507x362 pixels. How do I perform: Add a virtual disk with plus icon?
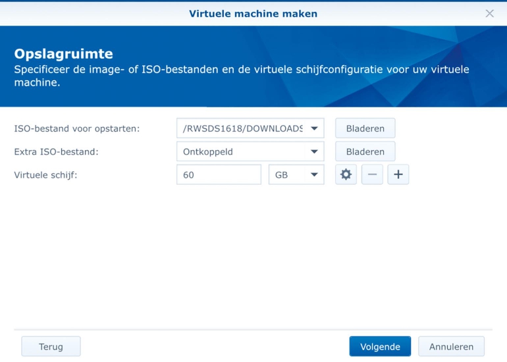tap(398, 175)
